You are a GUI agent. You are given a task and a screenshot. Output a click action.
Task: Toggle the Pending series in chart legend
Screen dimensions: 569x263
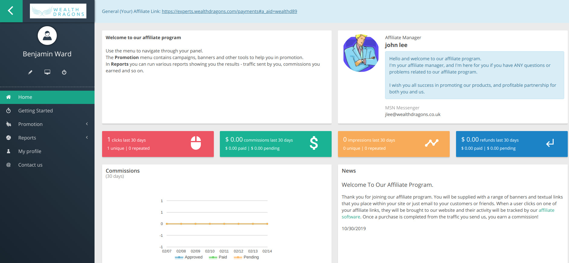tap(246, 257)
